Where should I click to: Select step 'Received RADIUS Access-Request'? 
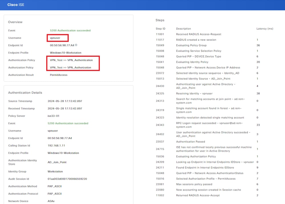click(x=199, y=34)
